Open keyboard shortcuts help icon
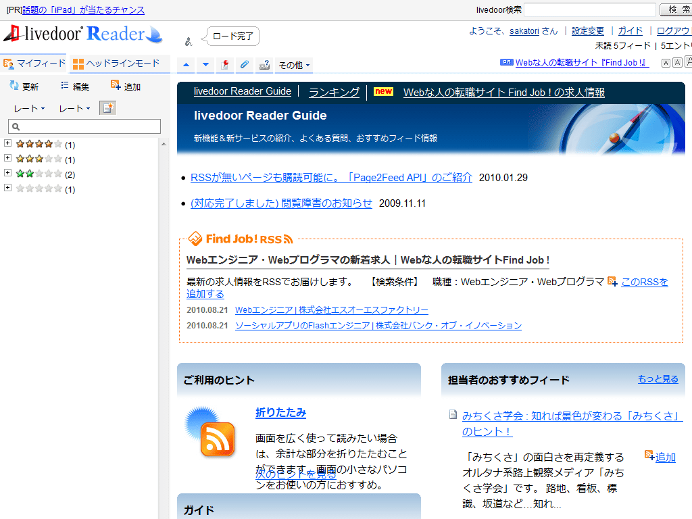 click(264, 65)
